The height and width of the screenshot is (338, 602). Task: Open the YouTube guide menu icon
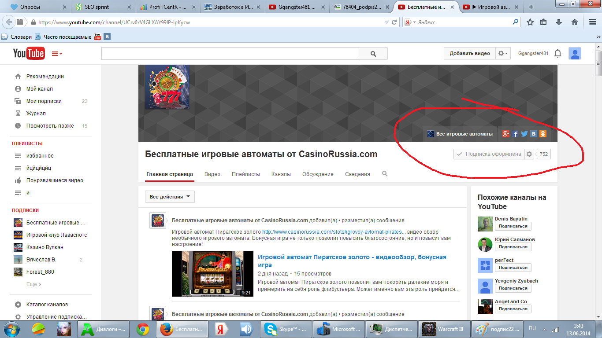click(x=57, y=54)
